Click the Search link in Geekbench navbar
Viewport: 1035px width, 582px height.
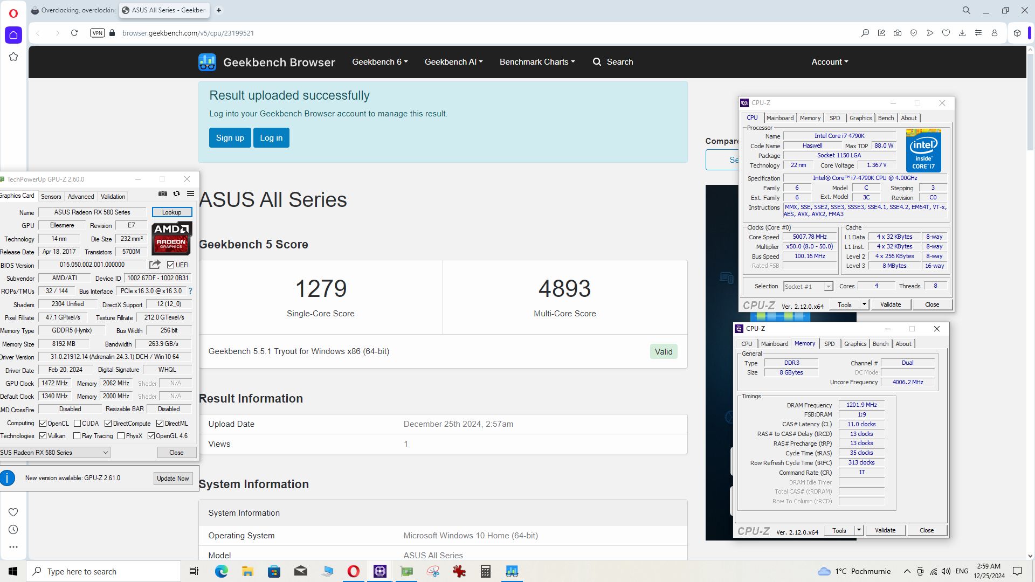click(x=613, y=62)
